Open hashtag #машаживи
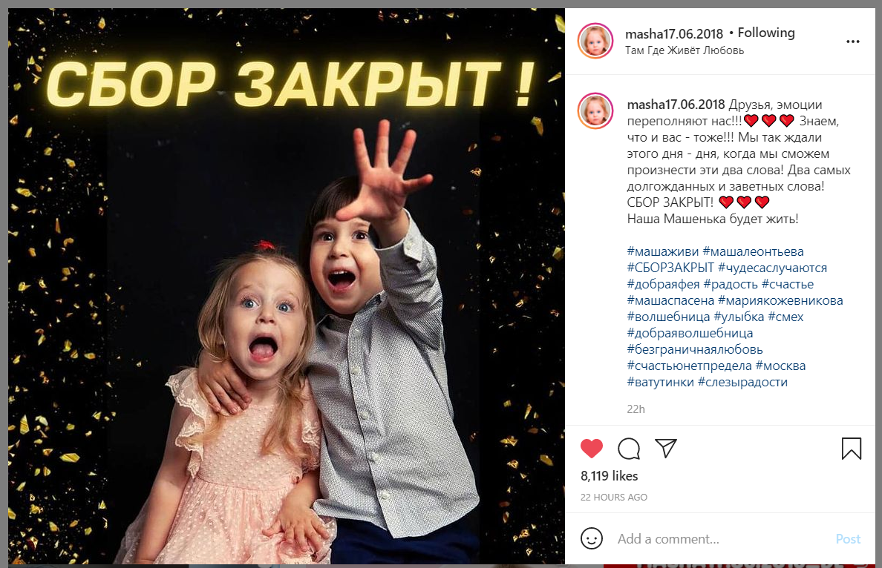The width and height of the screenshot is (882, 568). click(x=663, y=251)
